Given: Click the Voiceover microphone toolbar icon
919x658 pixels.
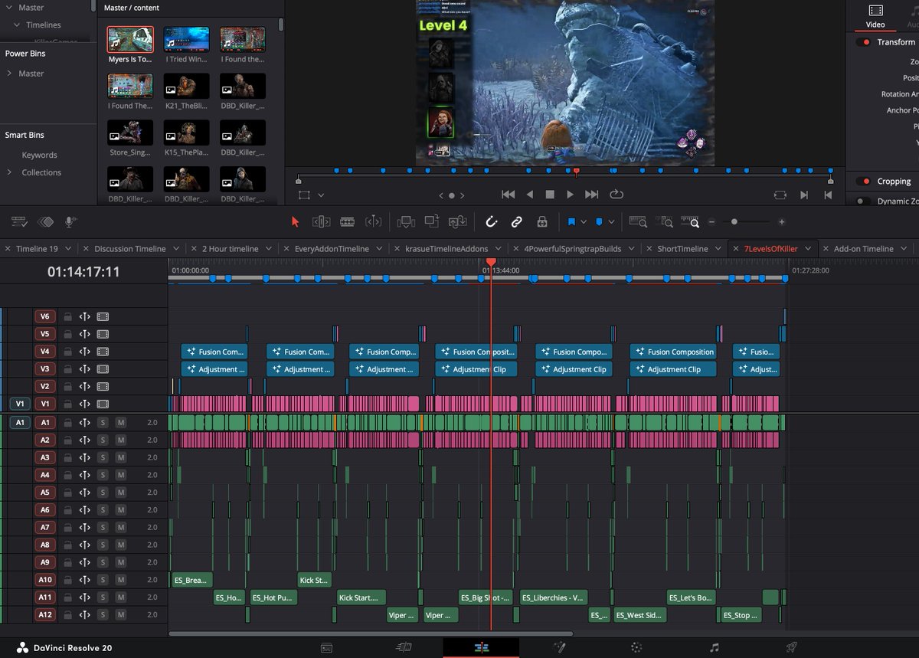Looking at the screenshot, I should coord(71,222).
